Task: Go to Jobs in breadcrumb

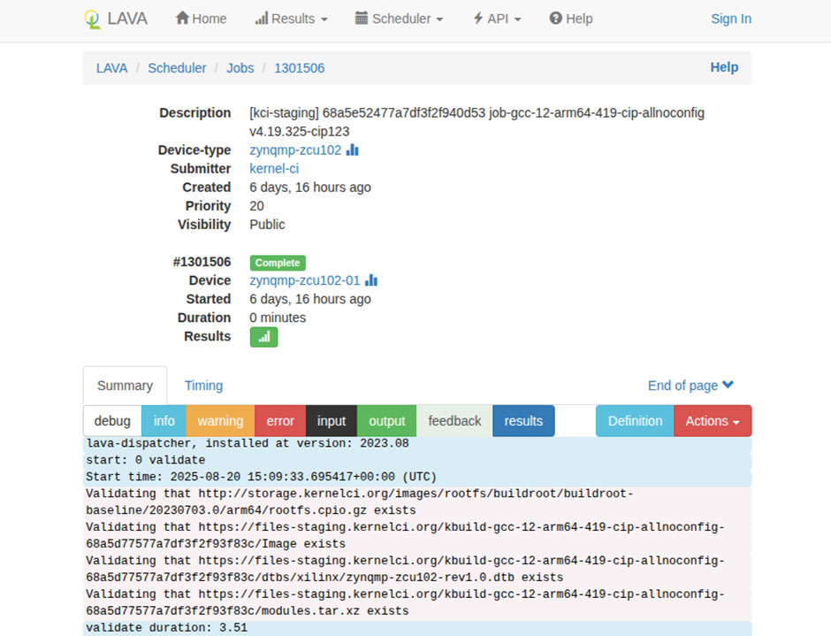Action: click(240, 68)
